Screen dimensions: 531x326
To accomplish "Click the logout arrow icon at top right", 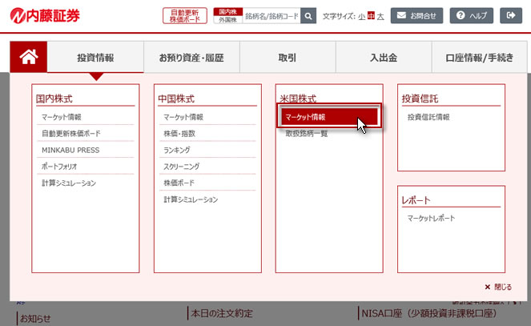I will [509, 15].
